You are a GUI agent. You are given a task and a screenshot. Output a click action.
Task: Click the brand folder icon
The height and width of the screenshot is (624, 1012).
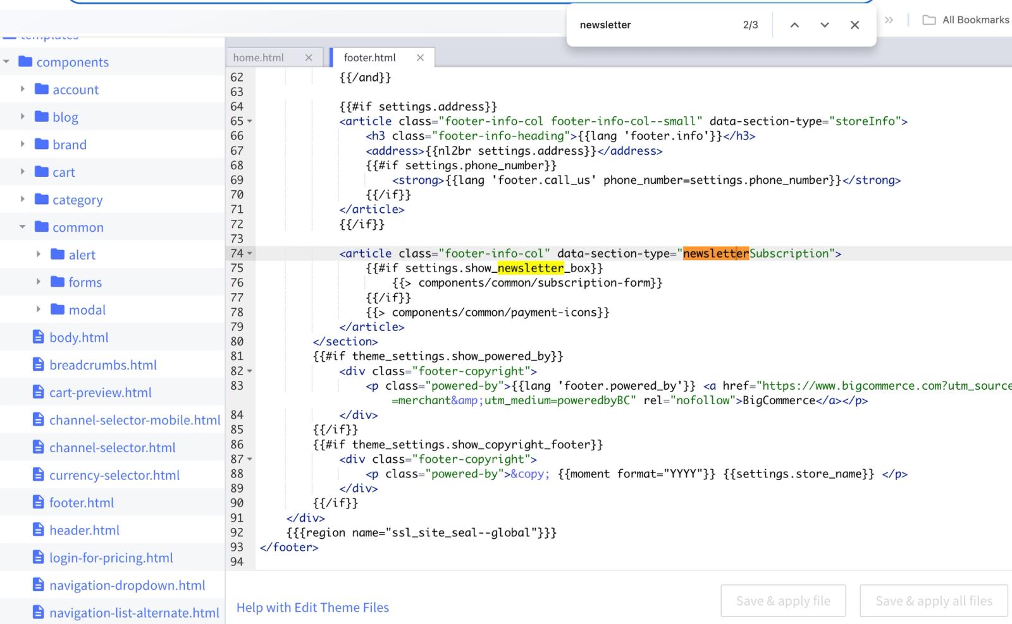click(x=42, y=144)
